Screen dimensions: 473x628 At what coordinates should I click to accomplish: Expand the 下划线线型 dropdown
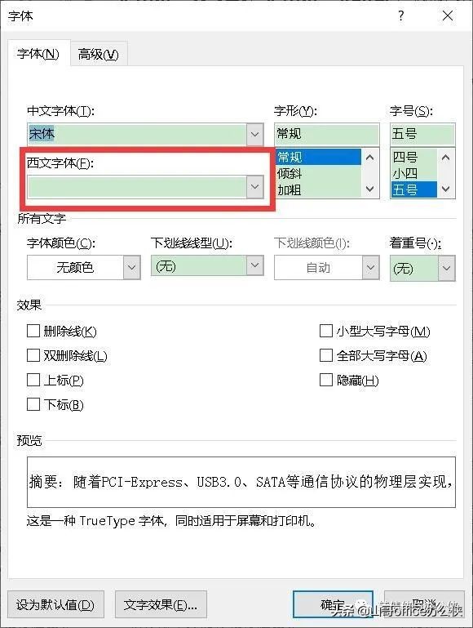point(254,265)
